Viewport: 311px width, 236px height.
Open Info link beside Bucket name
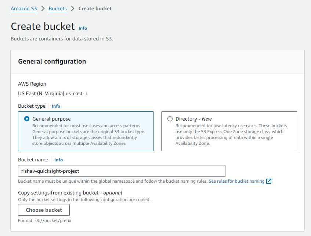pos(58,160)
